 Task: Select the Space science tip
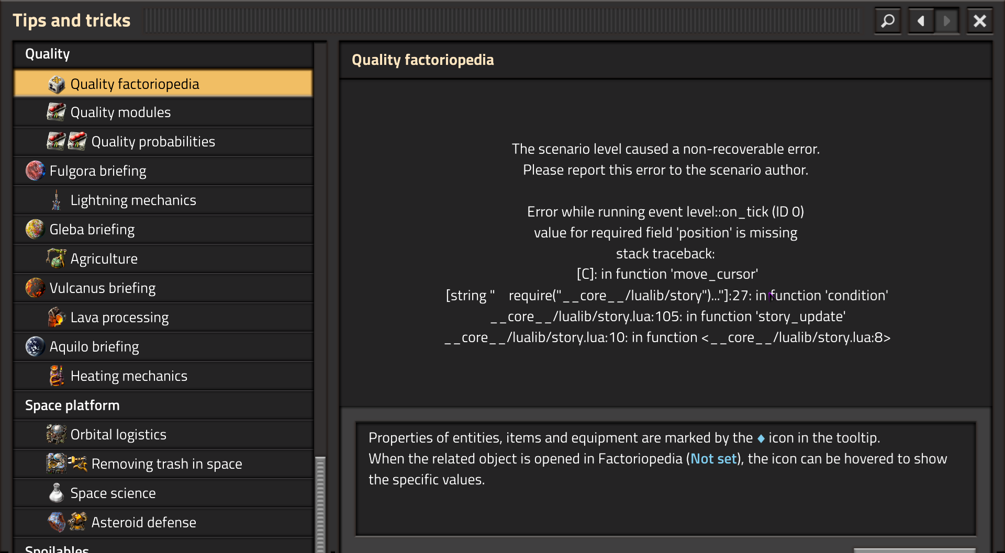[x=163, y=493]
